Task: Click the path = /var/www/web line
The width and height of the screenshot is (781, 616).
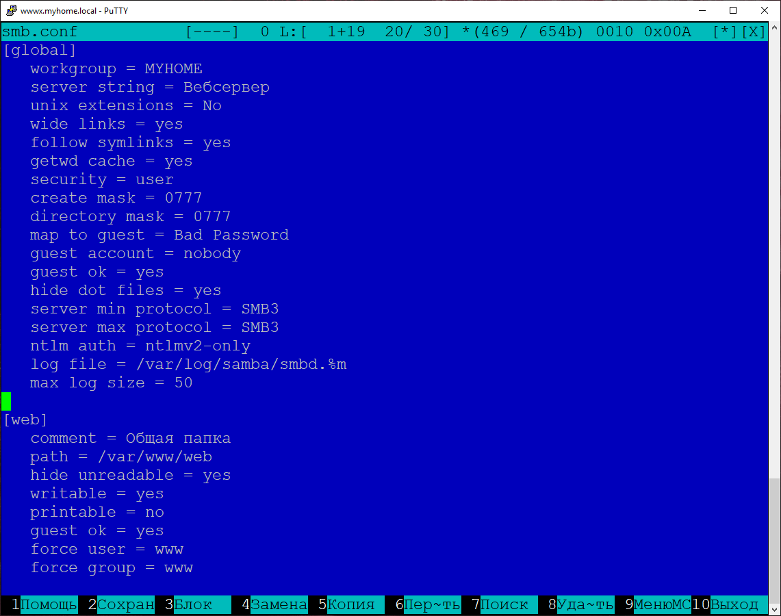Action: (x=121, y=457)
